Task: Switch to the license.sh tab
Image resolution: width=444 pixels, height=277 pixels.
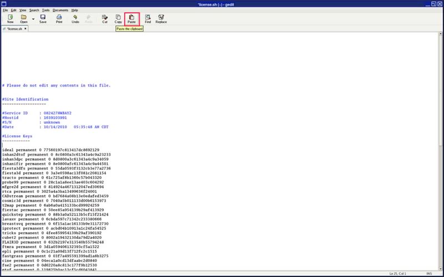Action: point(14,28)
